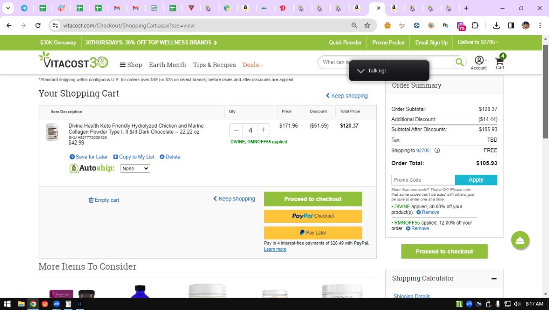Open the Windows Start menu
This screenshot has height=310, width=549.
click(x=7, y=304)
